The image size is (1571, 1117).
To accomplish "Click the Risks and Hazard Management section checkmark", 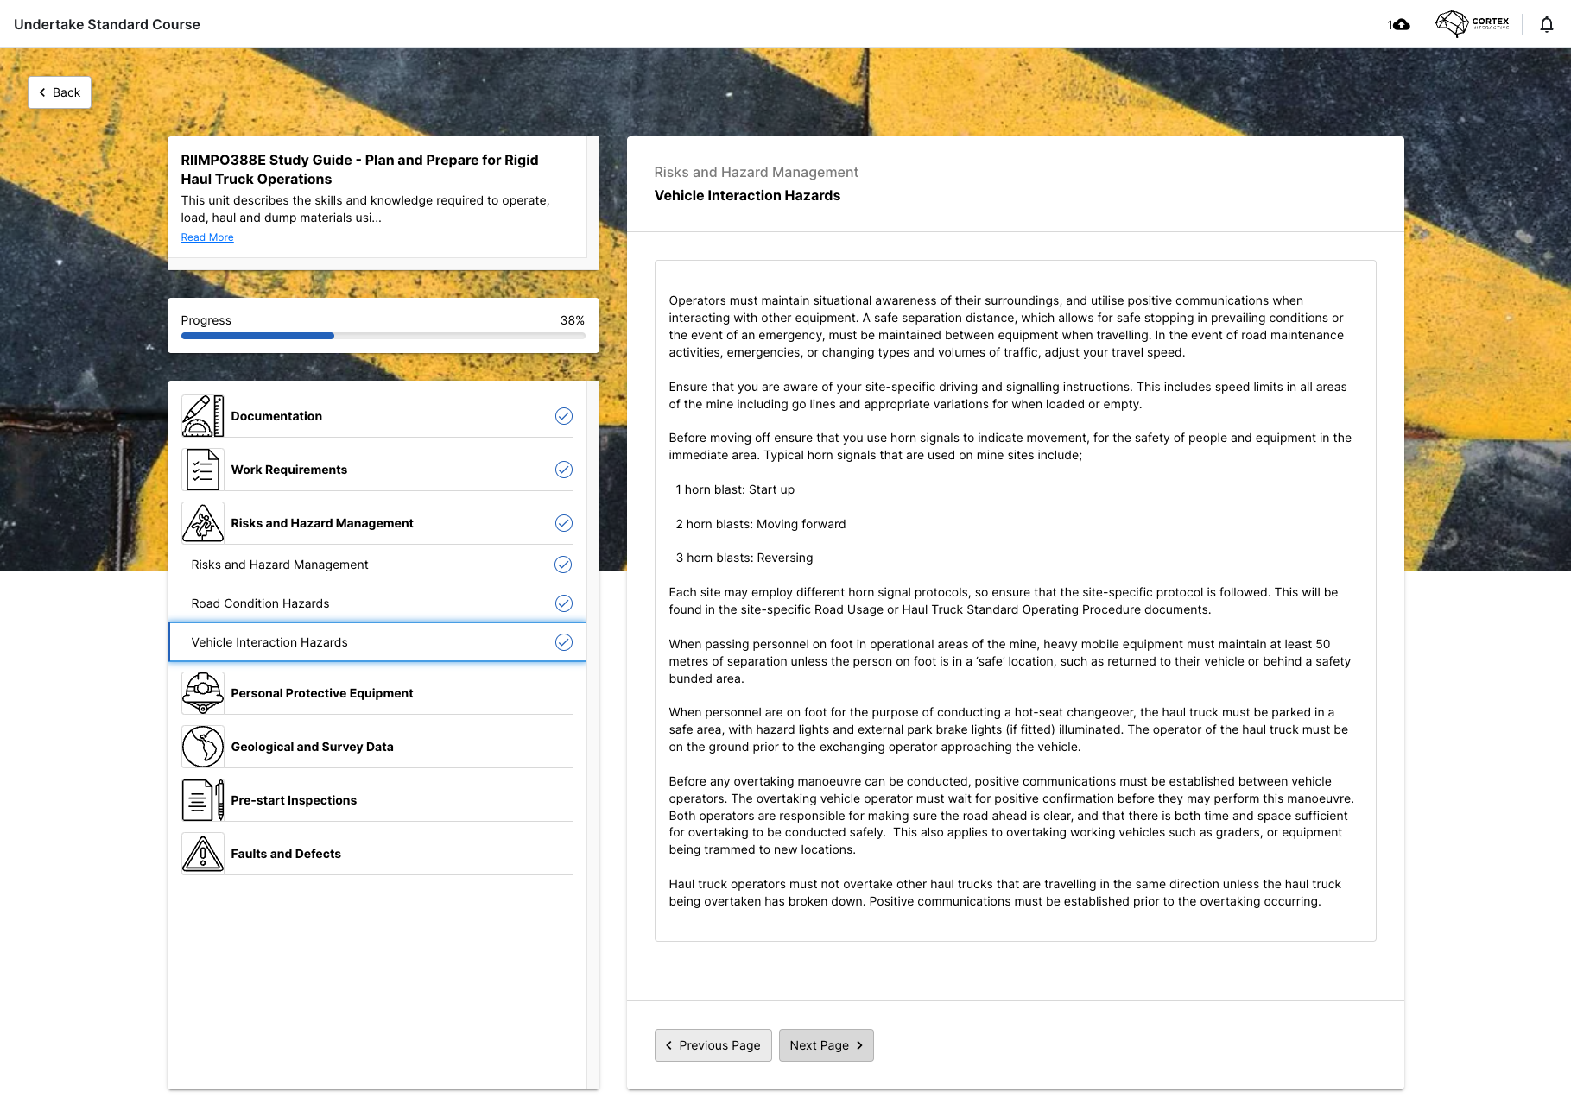I will (564, 523).
